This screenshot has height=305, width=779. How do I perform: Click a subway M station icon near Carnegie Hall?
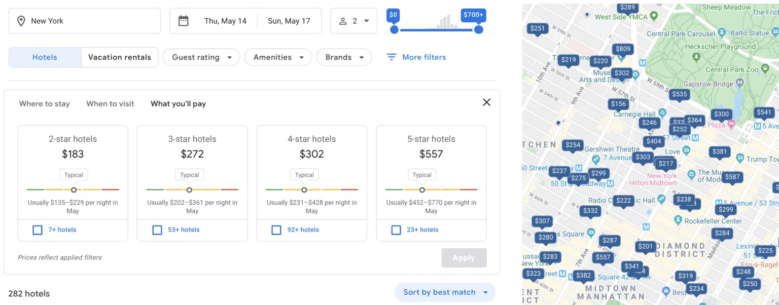coord(695,138)
